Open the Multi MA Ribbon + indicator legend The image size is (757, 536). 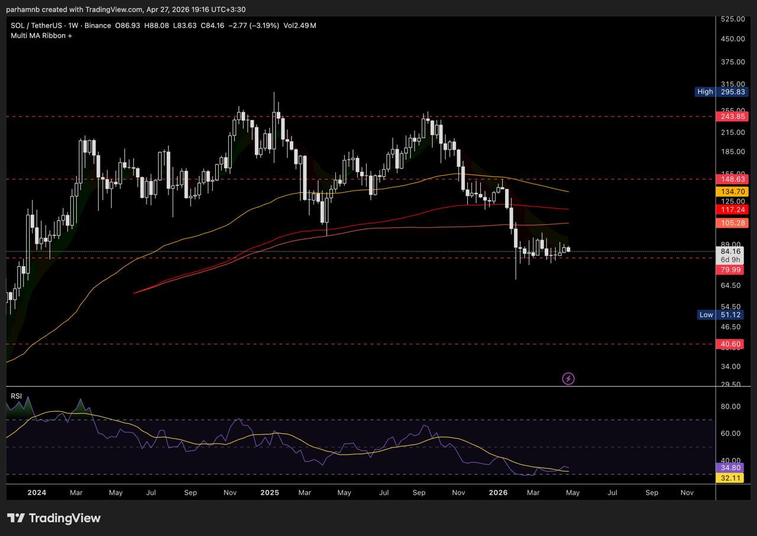coord(41,35)
